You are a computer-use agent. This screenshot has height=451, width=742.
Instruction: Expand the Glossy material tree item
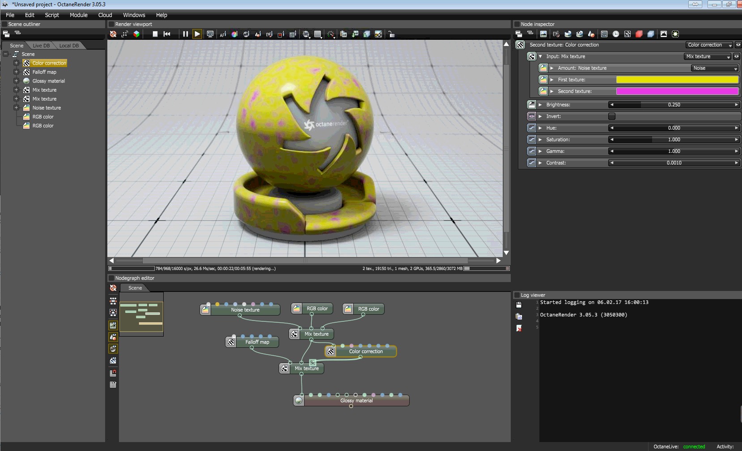click(16, 81)
